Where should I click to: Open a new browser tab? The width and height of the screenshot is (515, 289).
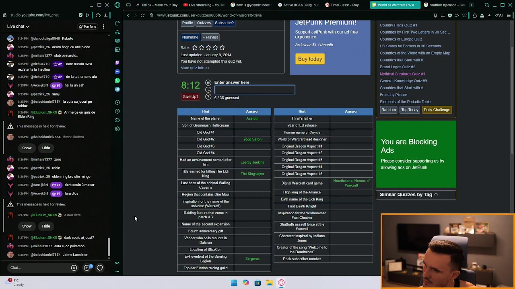point(471,5)
